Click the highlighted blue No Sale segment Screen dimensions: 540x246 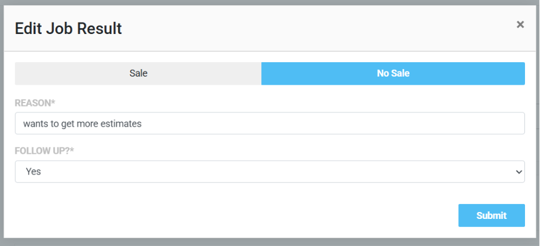393,74
